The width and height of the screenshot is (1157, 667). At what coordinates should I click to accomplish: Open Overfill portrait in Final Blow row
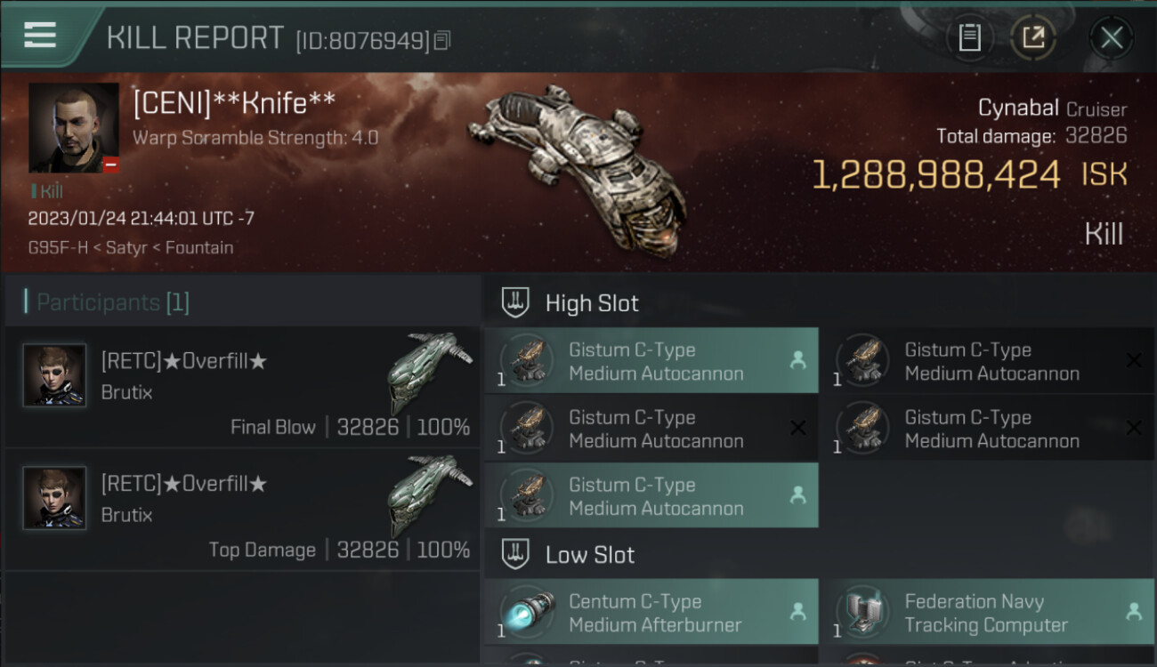click(x=54, y=375)
